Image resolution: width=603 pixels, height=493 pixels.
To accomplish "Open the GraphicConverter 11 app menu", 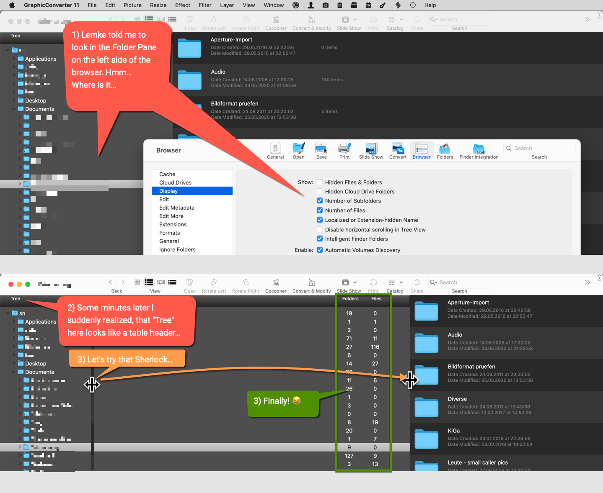I will point(52,5).
